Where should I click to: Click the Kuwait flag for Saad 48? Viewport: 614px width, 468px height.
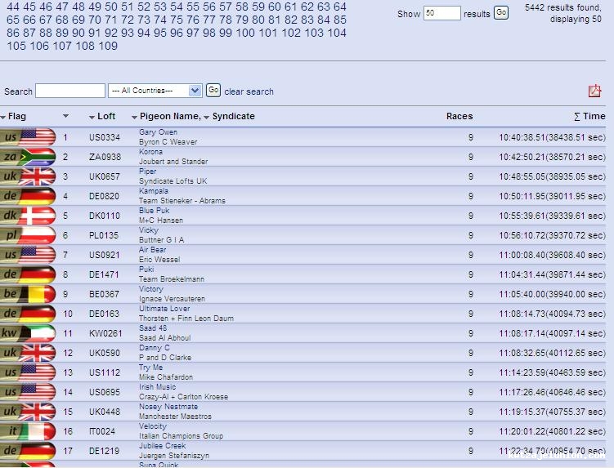(29, 333)
